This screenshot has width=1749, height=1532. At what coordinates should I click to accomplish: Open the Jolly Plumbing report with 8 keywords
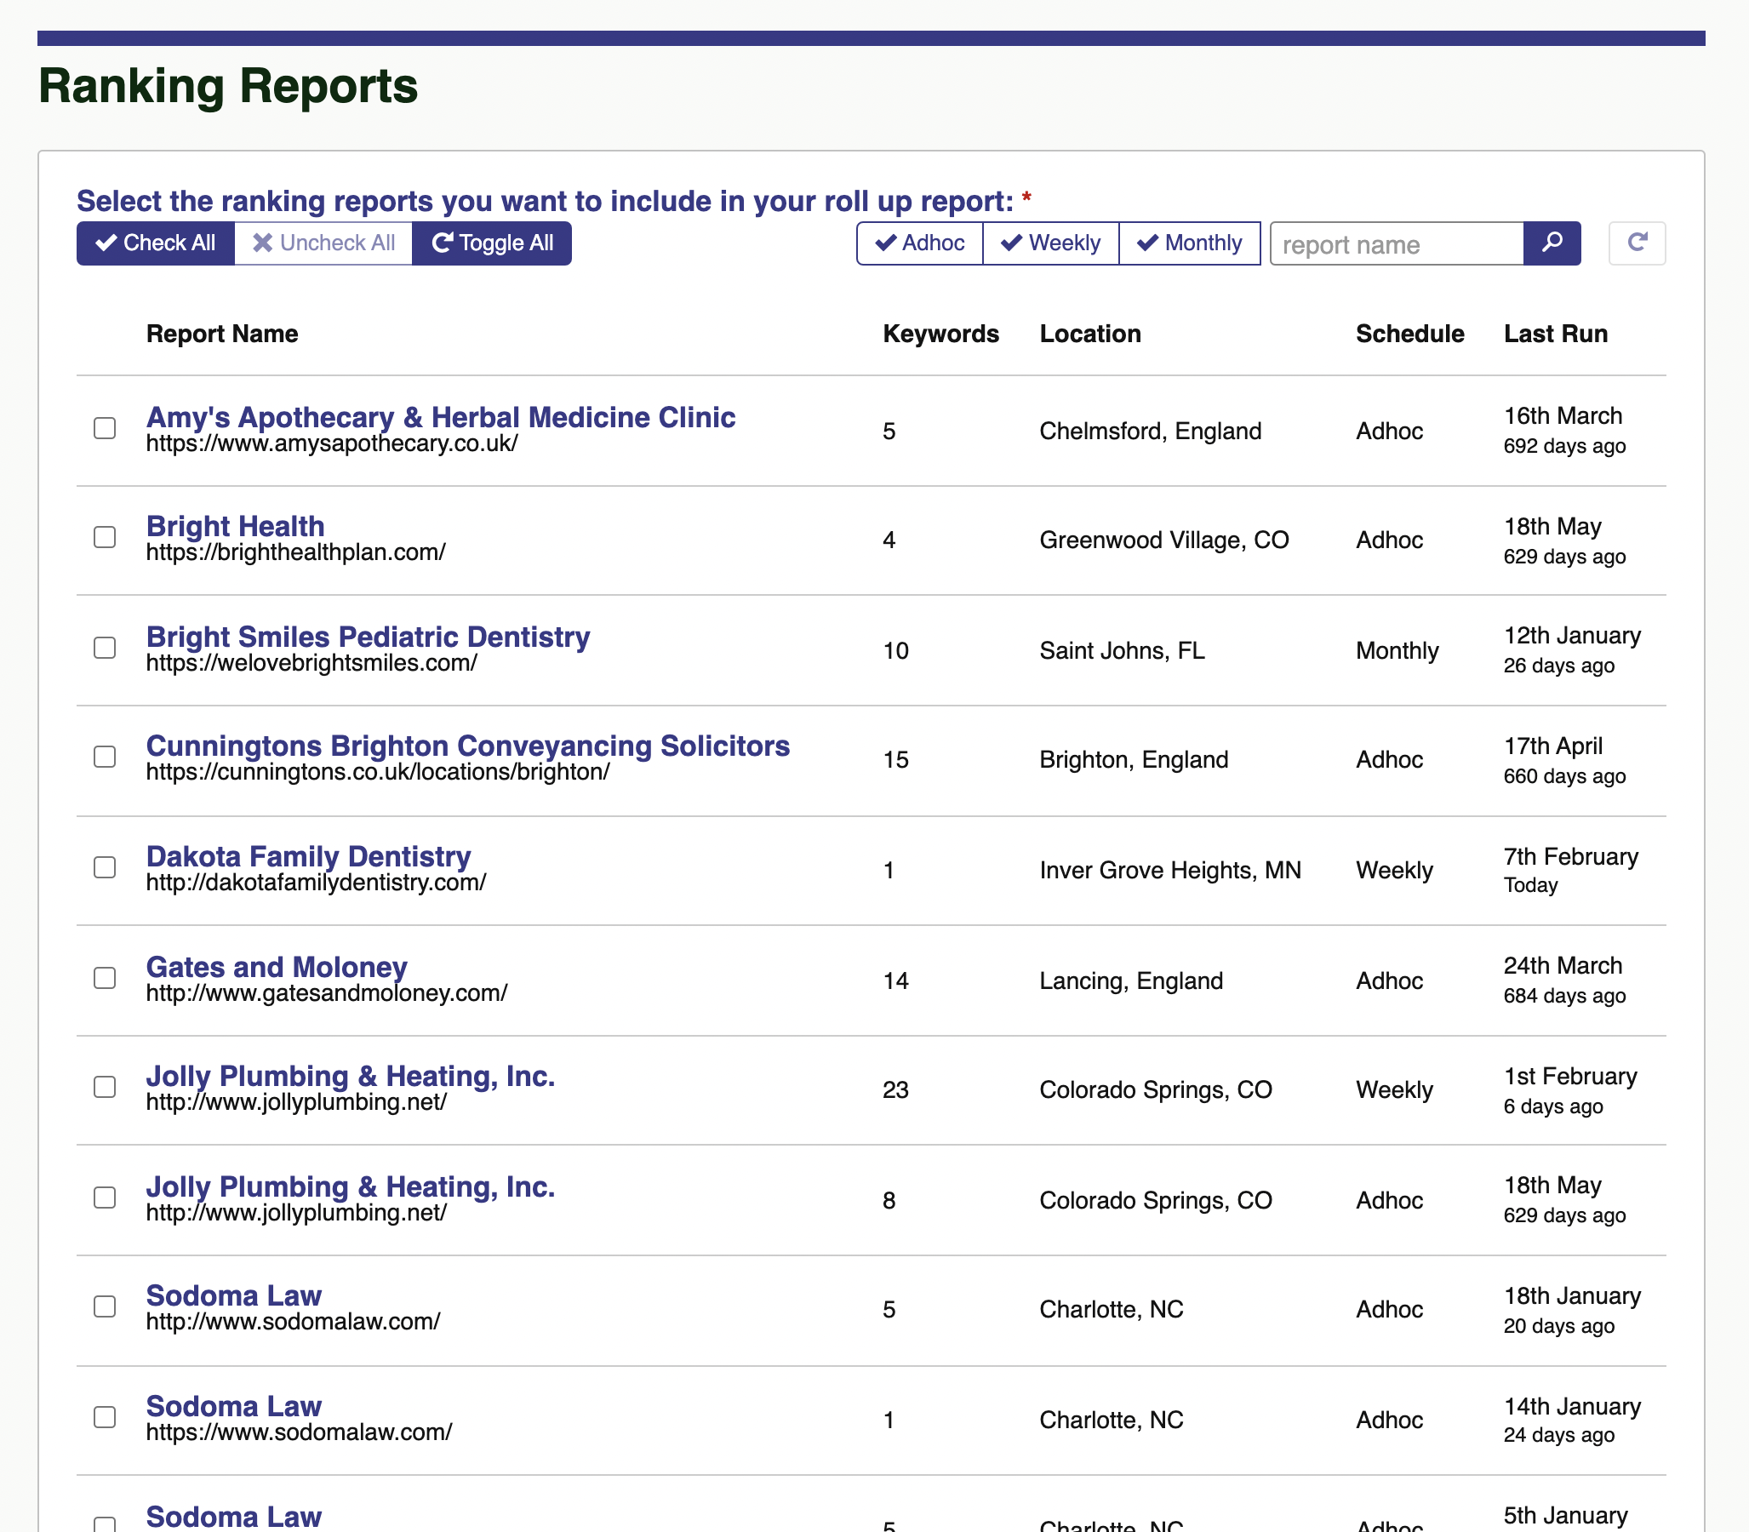click(x=351, y=1186)
